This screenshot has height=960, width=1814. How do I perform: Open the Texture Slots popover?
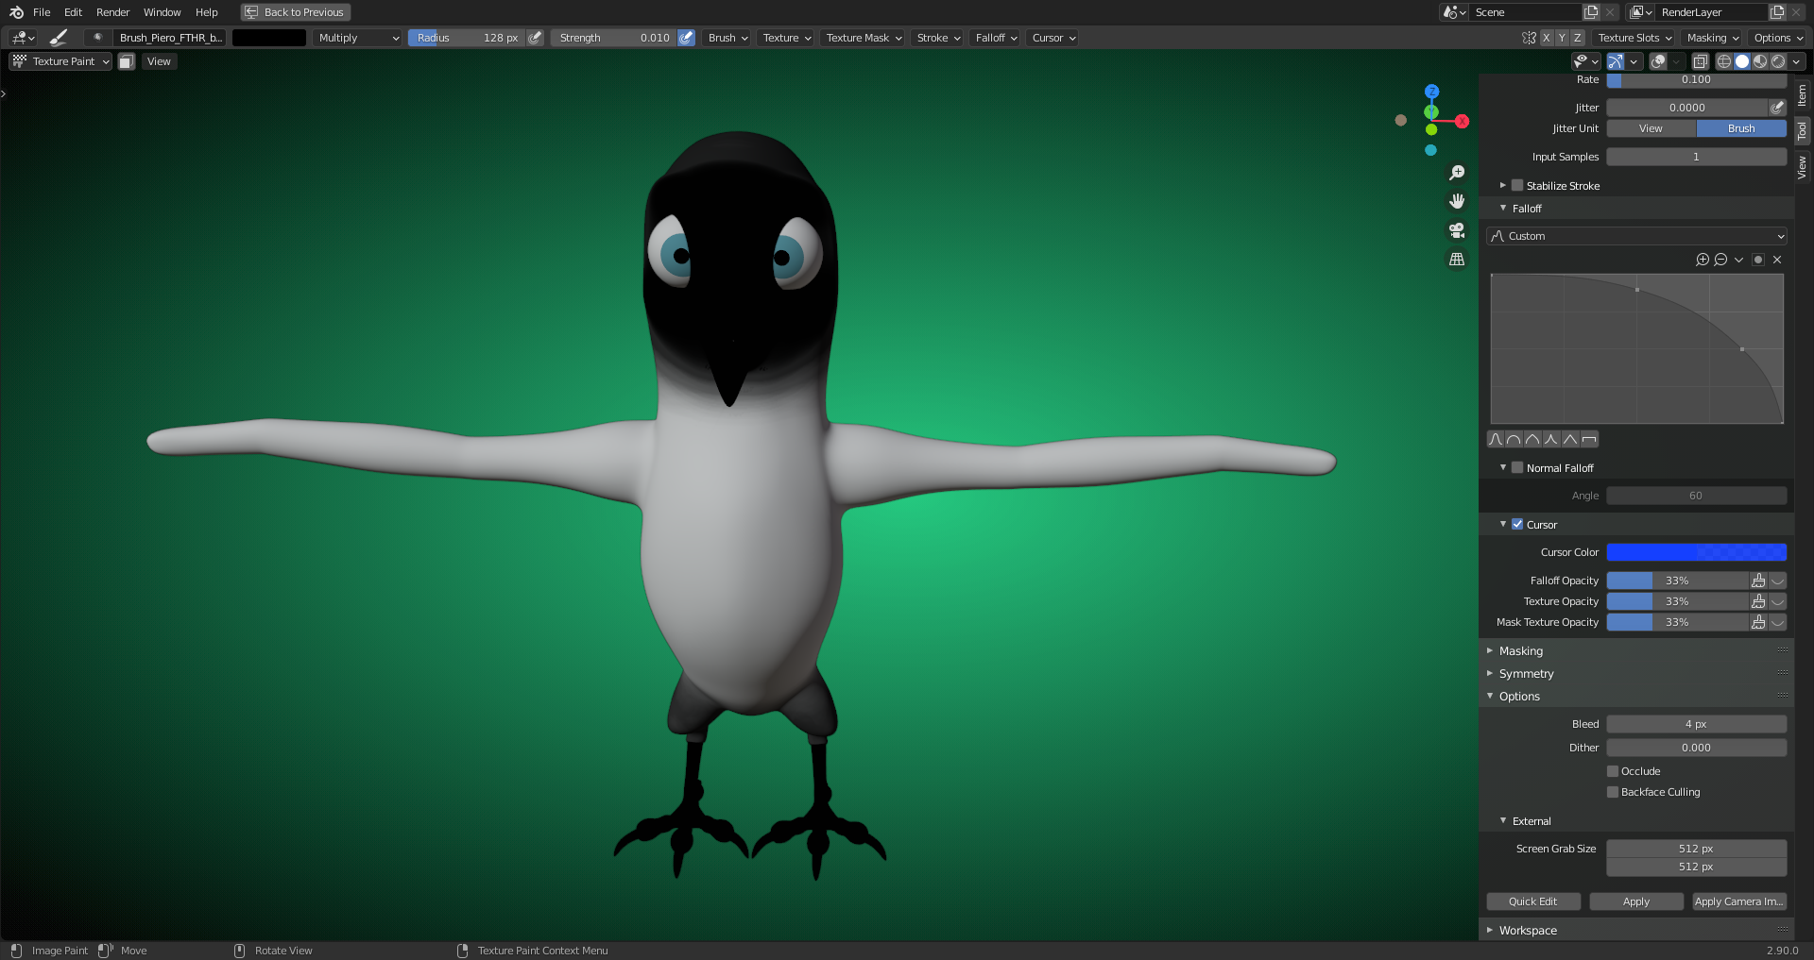(x=1634, y=38)
